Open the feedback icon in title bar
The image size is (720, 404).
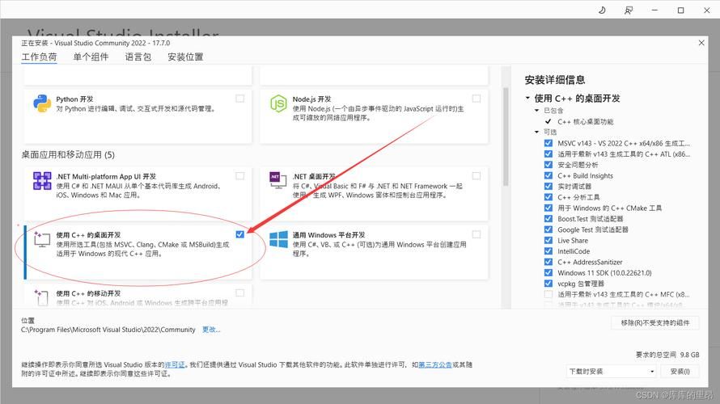628,10
